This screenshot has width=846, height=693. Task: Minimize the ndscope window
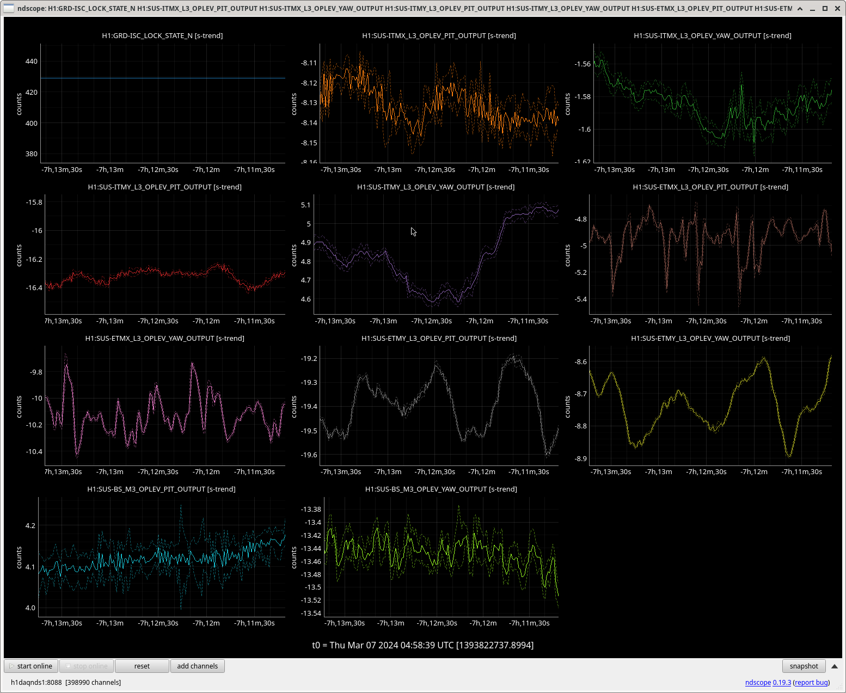click(x=813, y=8)
